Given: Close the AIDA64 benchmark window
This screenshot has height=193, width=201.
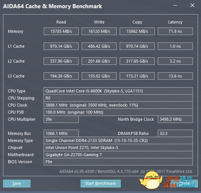Looking at the screenshot, I should coord(192,5).
